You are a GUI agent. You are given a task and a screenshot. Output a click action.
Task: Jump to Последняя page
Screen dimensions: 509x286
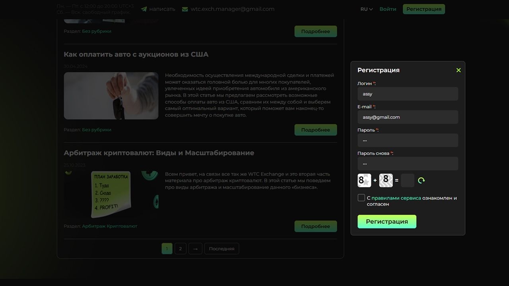coord(221,249)
